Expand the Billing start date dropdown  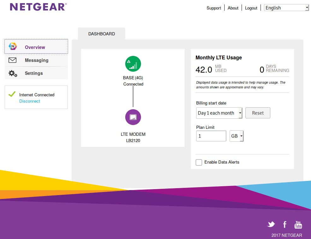pyautogui.click(x=219, y=113)
